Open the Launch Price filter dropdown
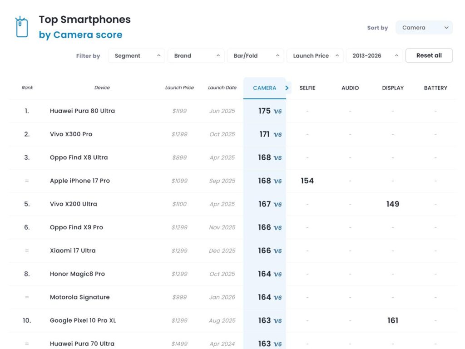This screenshot has height=349, width=465. click(x=315, y=56)
